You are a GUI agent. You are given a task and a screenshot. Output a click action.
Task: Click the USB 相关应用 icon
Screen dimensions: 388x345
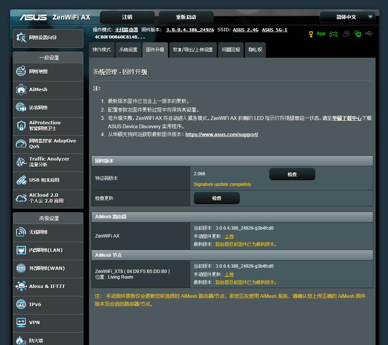[x=21, y=180]
